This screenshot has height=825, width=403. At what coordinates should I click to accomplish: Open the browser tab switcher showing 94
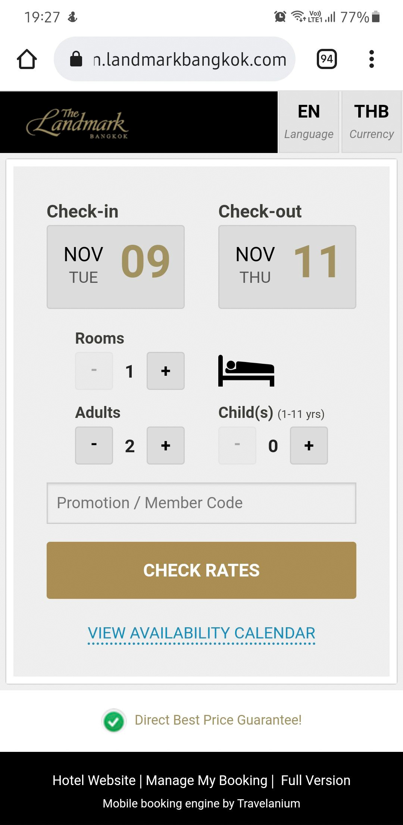pyautogui.click(x=327, y=59)
